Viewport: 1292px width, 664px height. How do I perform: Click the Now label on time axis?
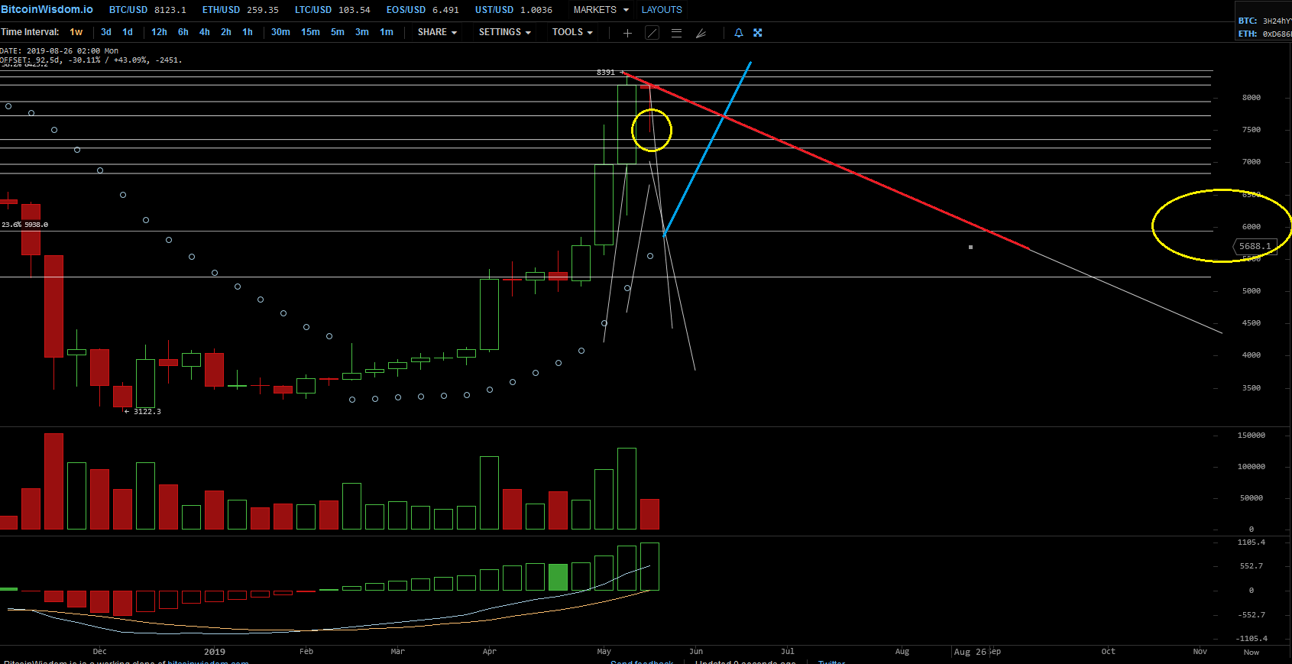[1252, 652]
